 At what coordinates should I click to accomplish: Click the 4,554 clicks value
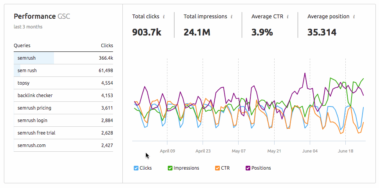click(x=107, y=83)
